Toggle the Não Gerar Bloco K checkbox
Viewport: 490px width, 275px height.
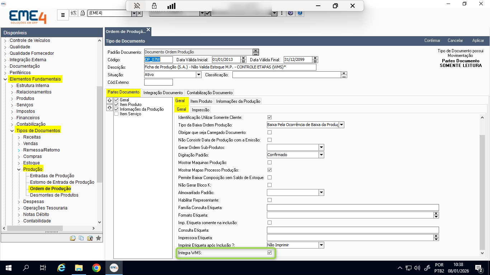269,185
